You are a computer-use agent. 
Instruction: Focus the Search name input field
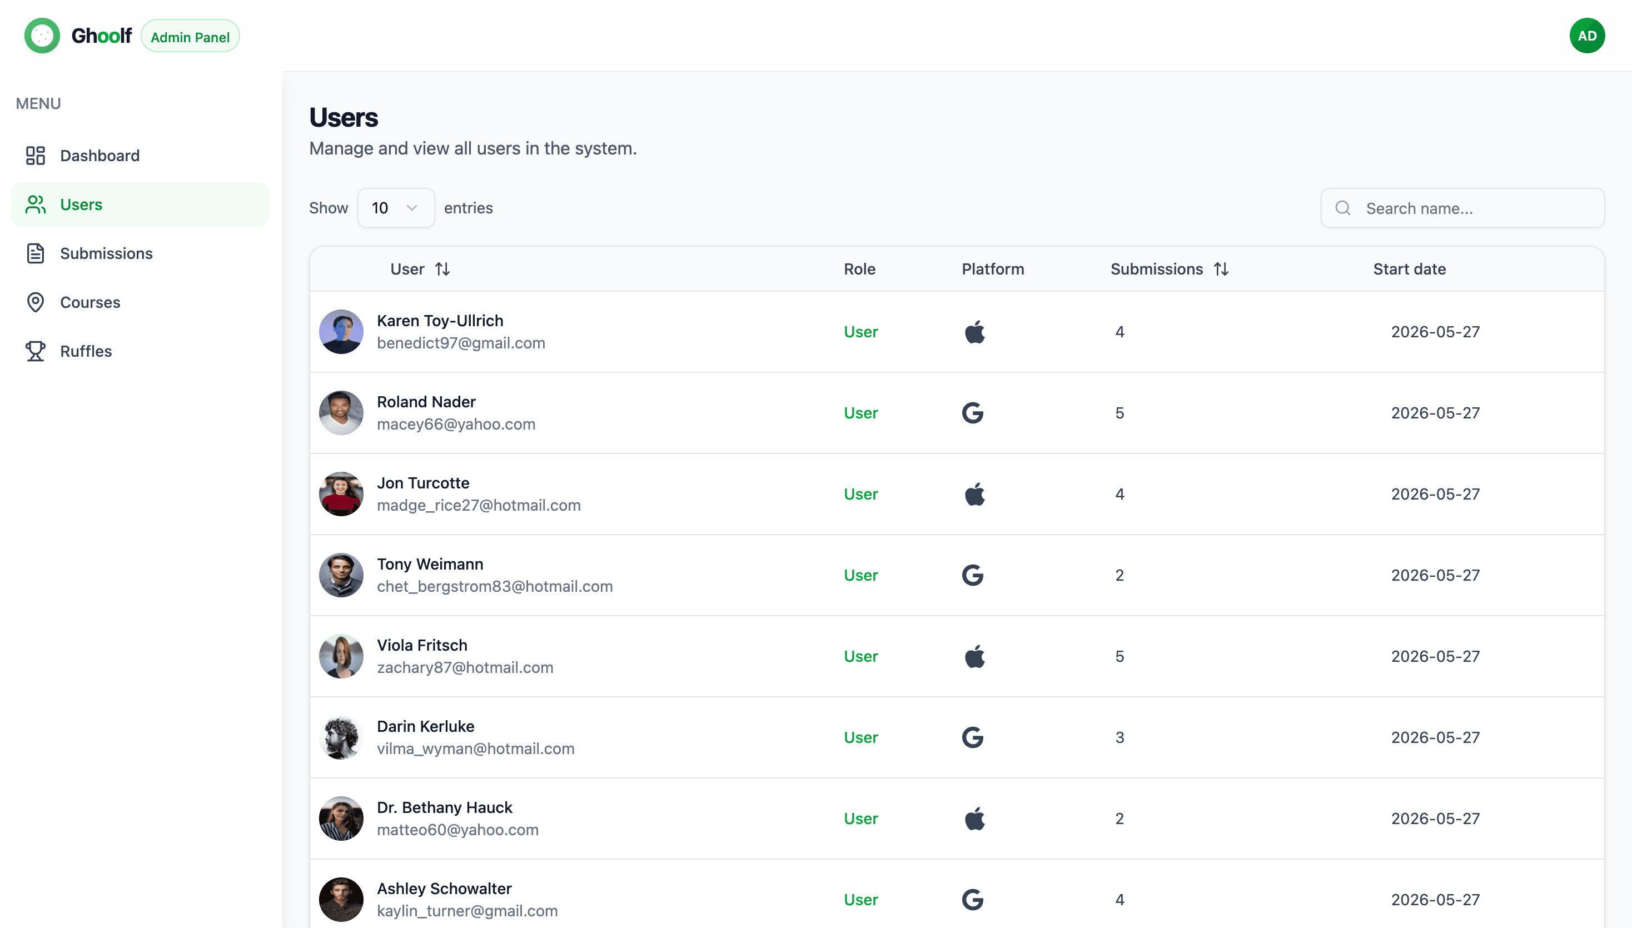pos(1462,208)
